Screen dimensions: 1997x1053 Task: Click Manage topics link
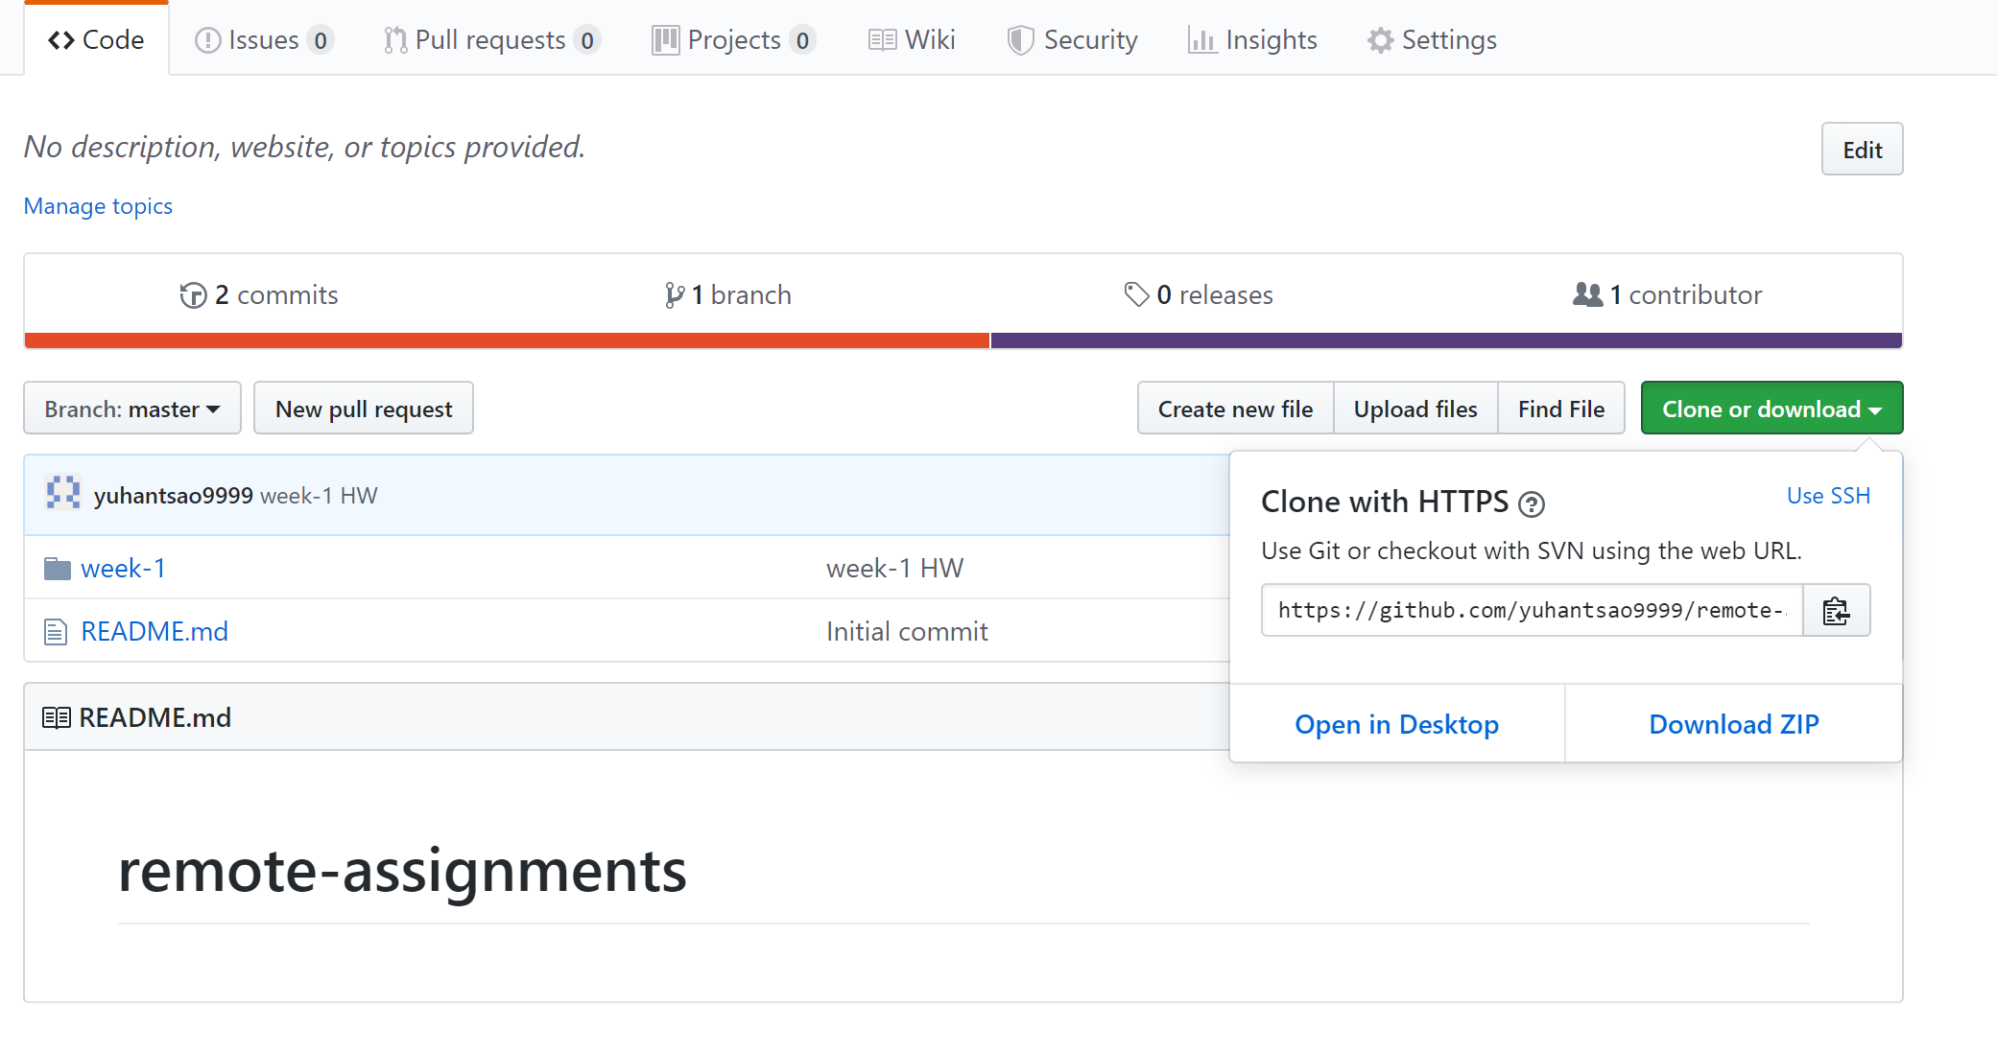tap(98, 206)
